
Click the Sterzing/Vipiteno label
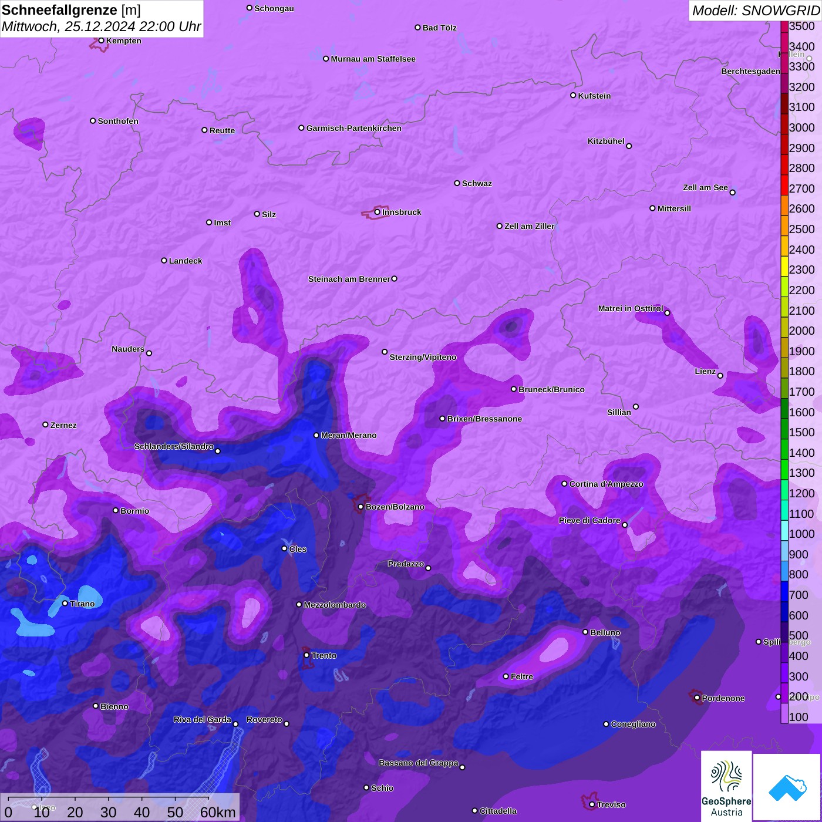[x=423, y=357]
